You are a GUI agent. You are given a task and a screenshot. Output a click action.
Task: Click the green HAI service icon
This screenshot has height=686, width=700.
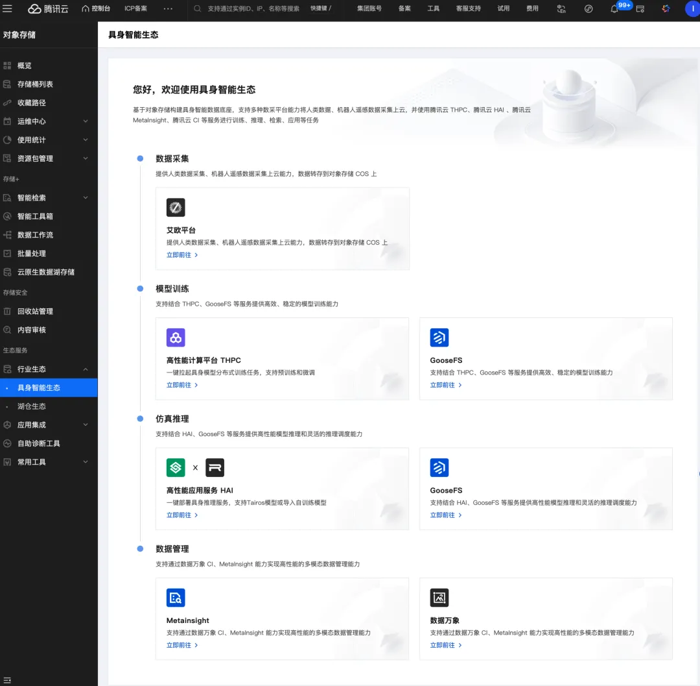176,467
